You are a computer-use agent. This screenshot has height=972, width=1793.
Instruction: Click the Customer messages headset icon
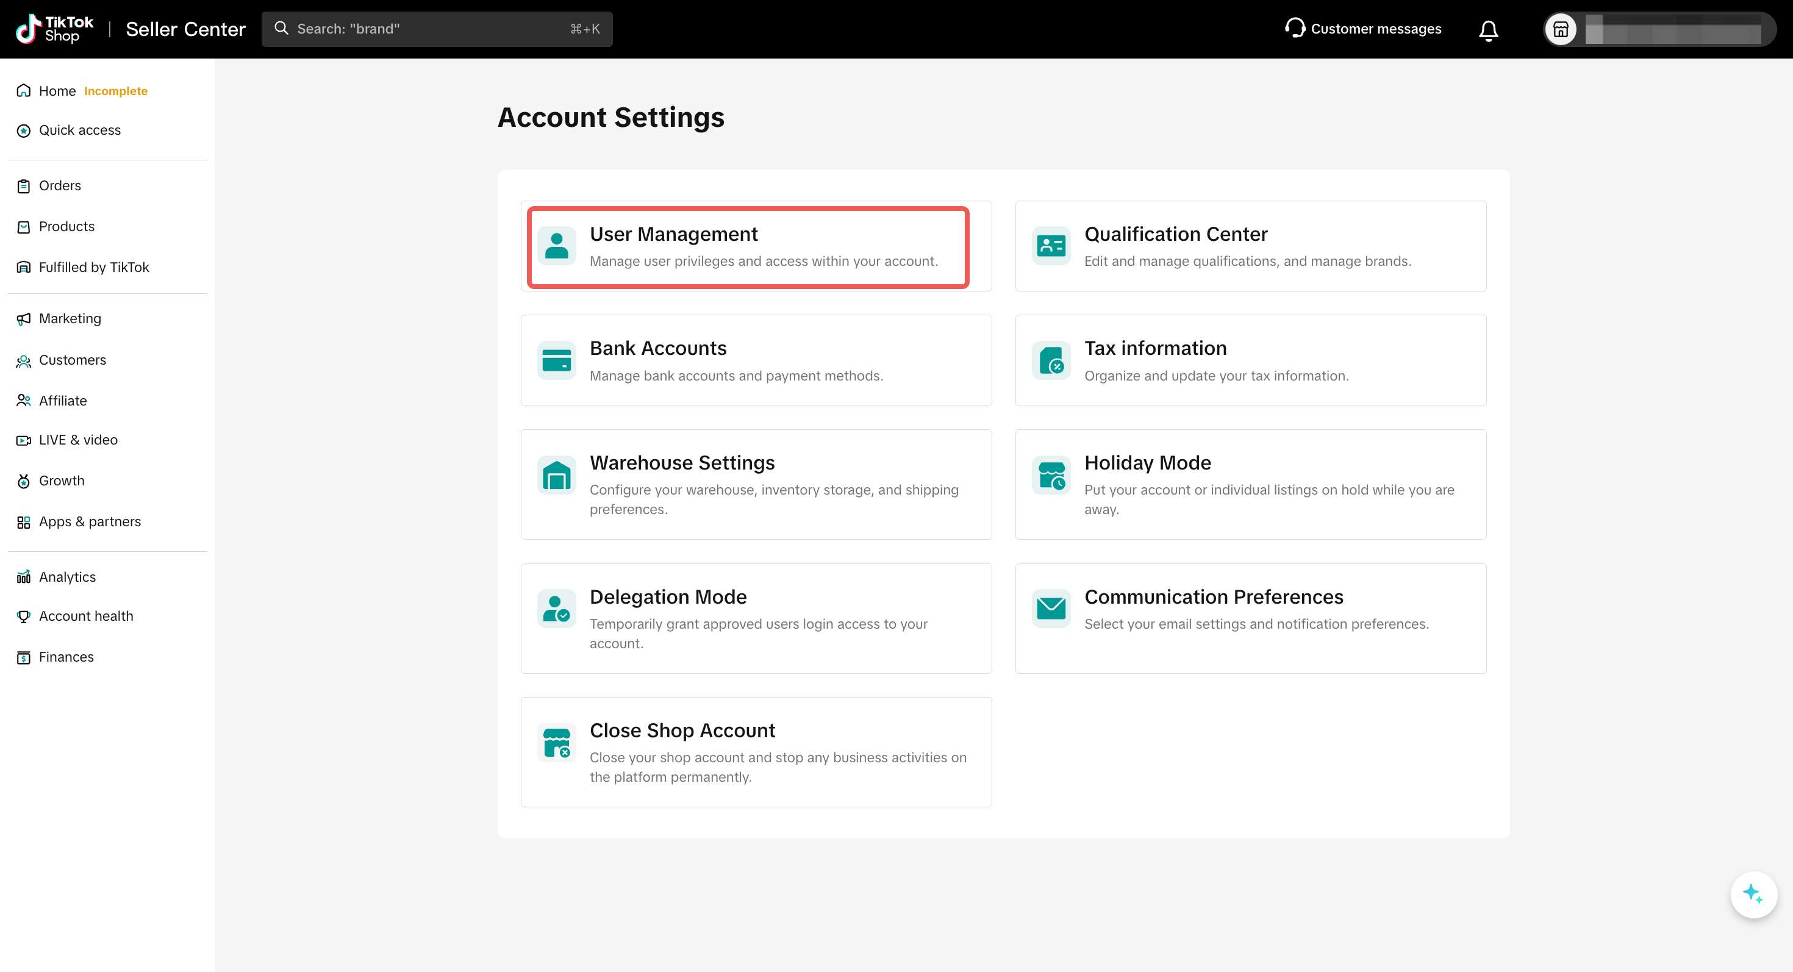1295,28
